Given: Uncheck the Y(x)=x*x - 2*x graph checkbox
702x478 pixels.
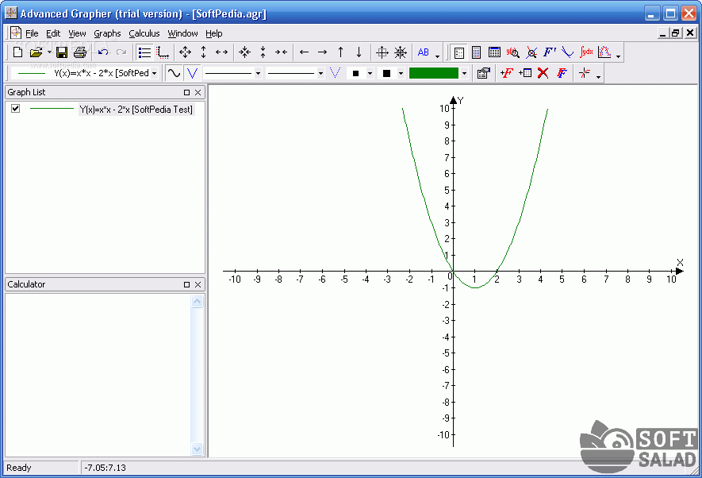Looking at the screenshot, I should click(15, 109).
